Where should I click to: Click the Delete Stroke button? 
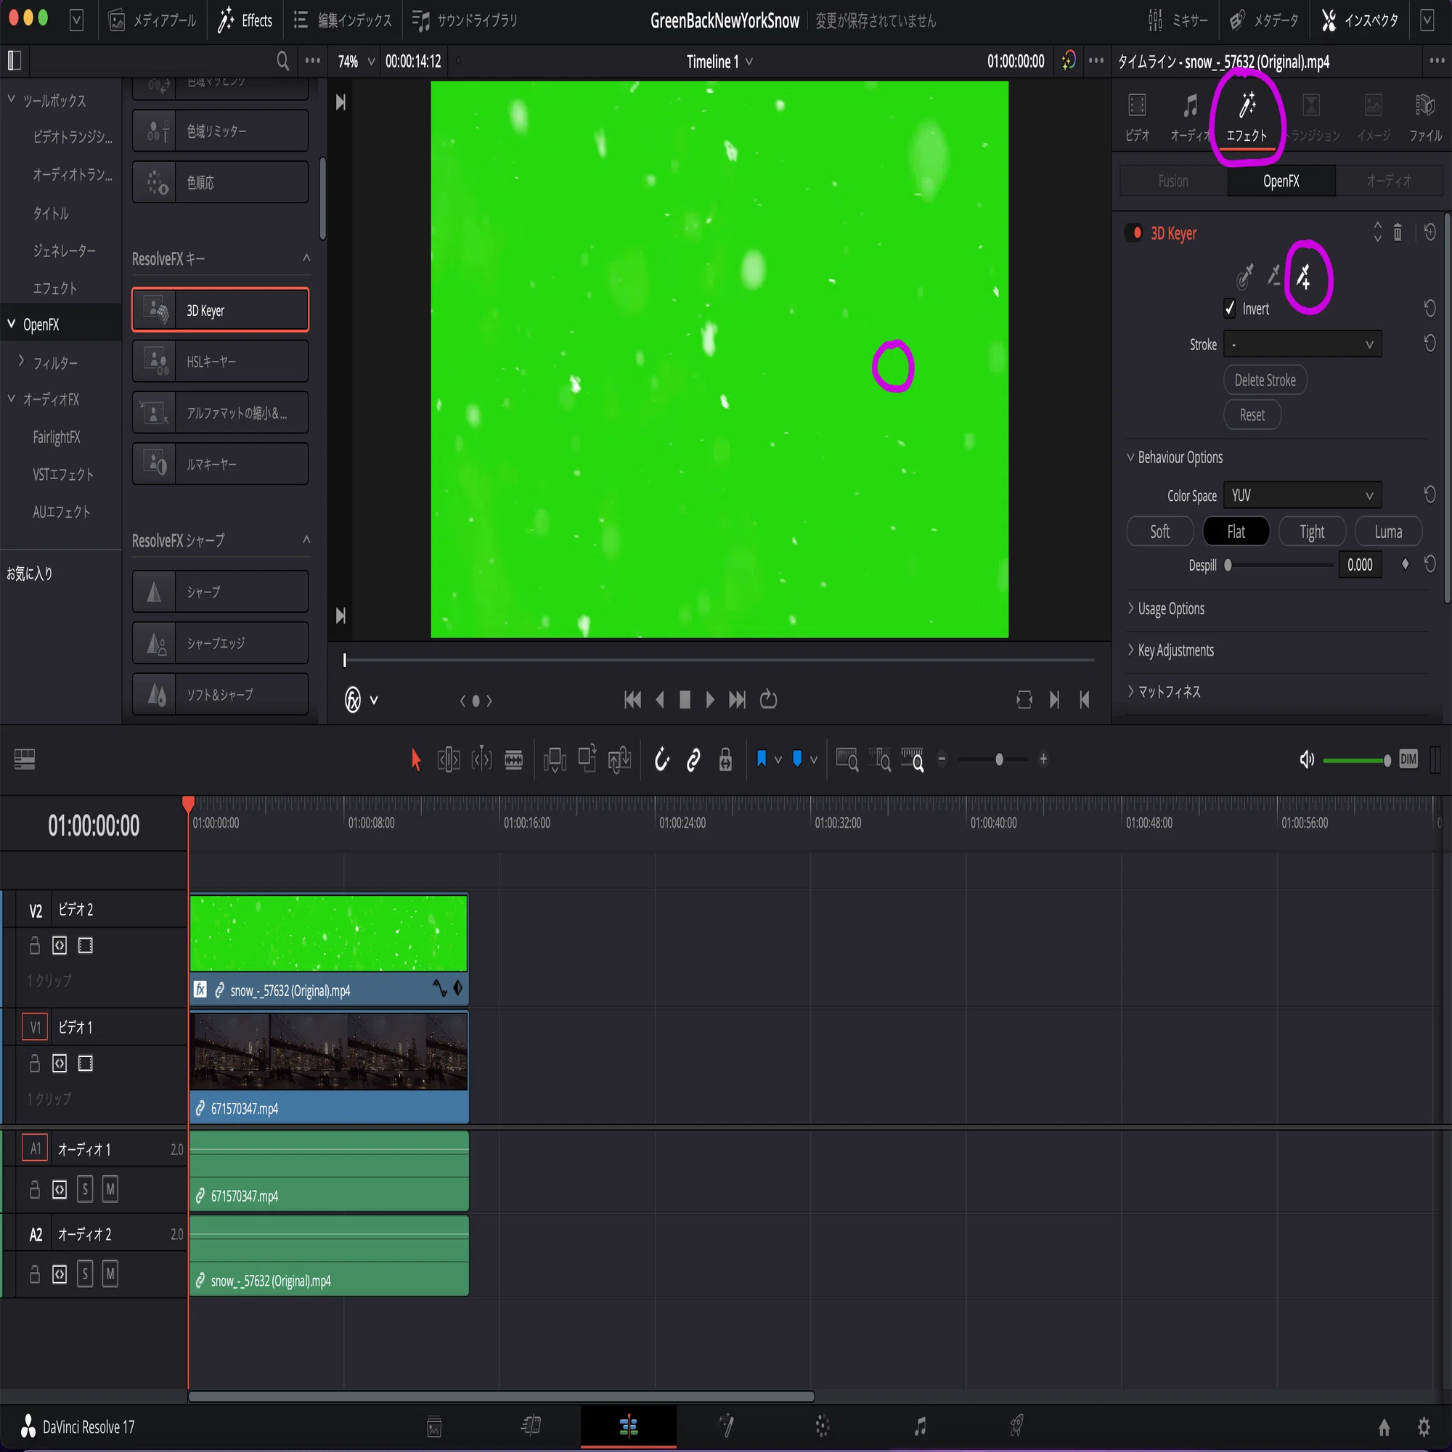click(x=1265, y=380)
